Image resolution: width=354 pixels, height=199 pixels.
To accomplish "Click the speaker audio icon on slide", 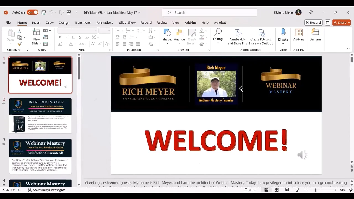I will [x=302, y=155].
